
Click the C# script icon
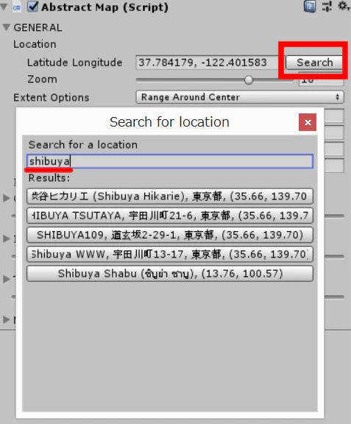click(17, 7)
